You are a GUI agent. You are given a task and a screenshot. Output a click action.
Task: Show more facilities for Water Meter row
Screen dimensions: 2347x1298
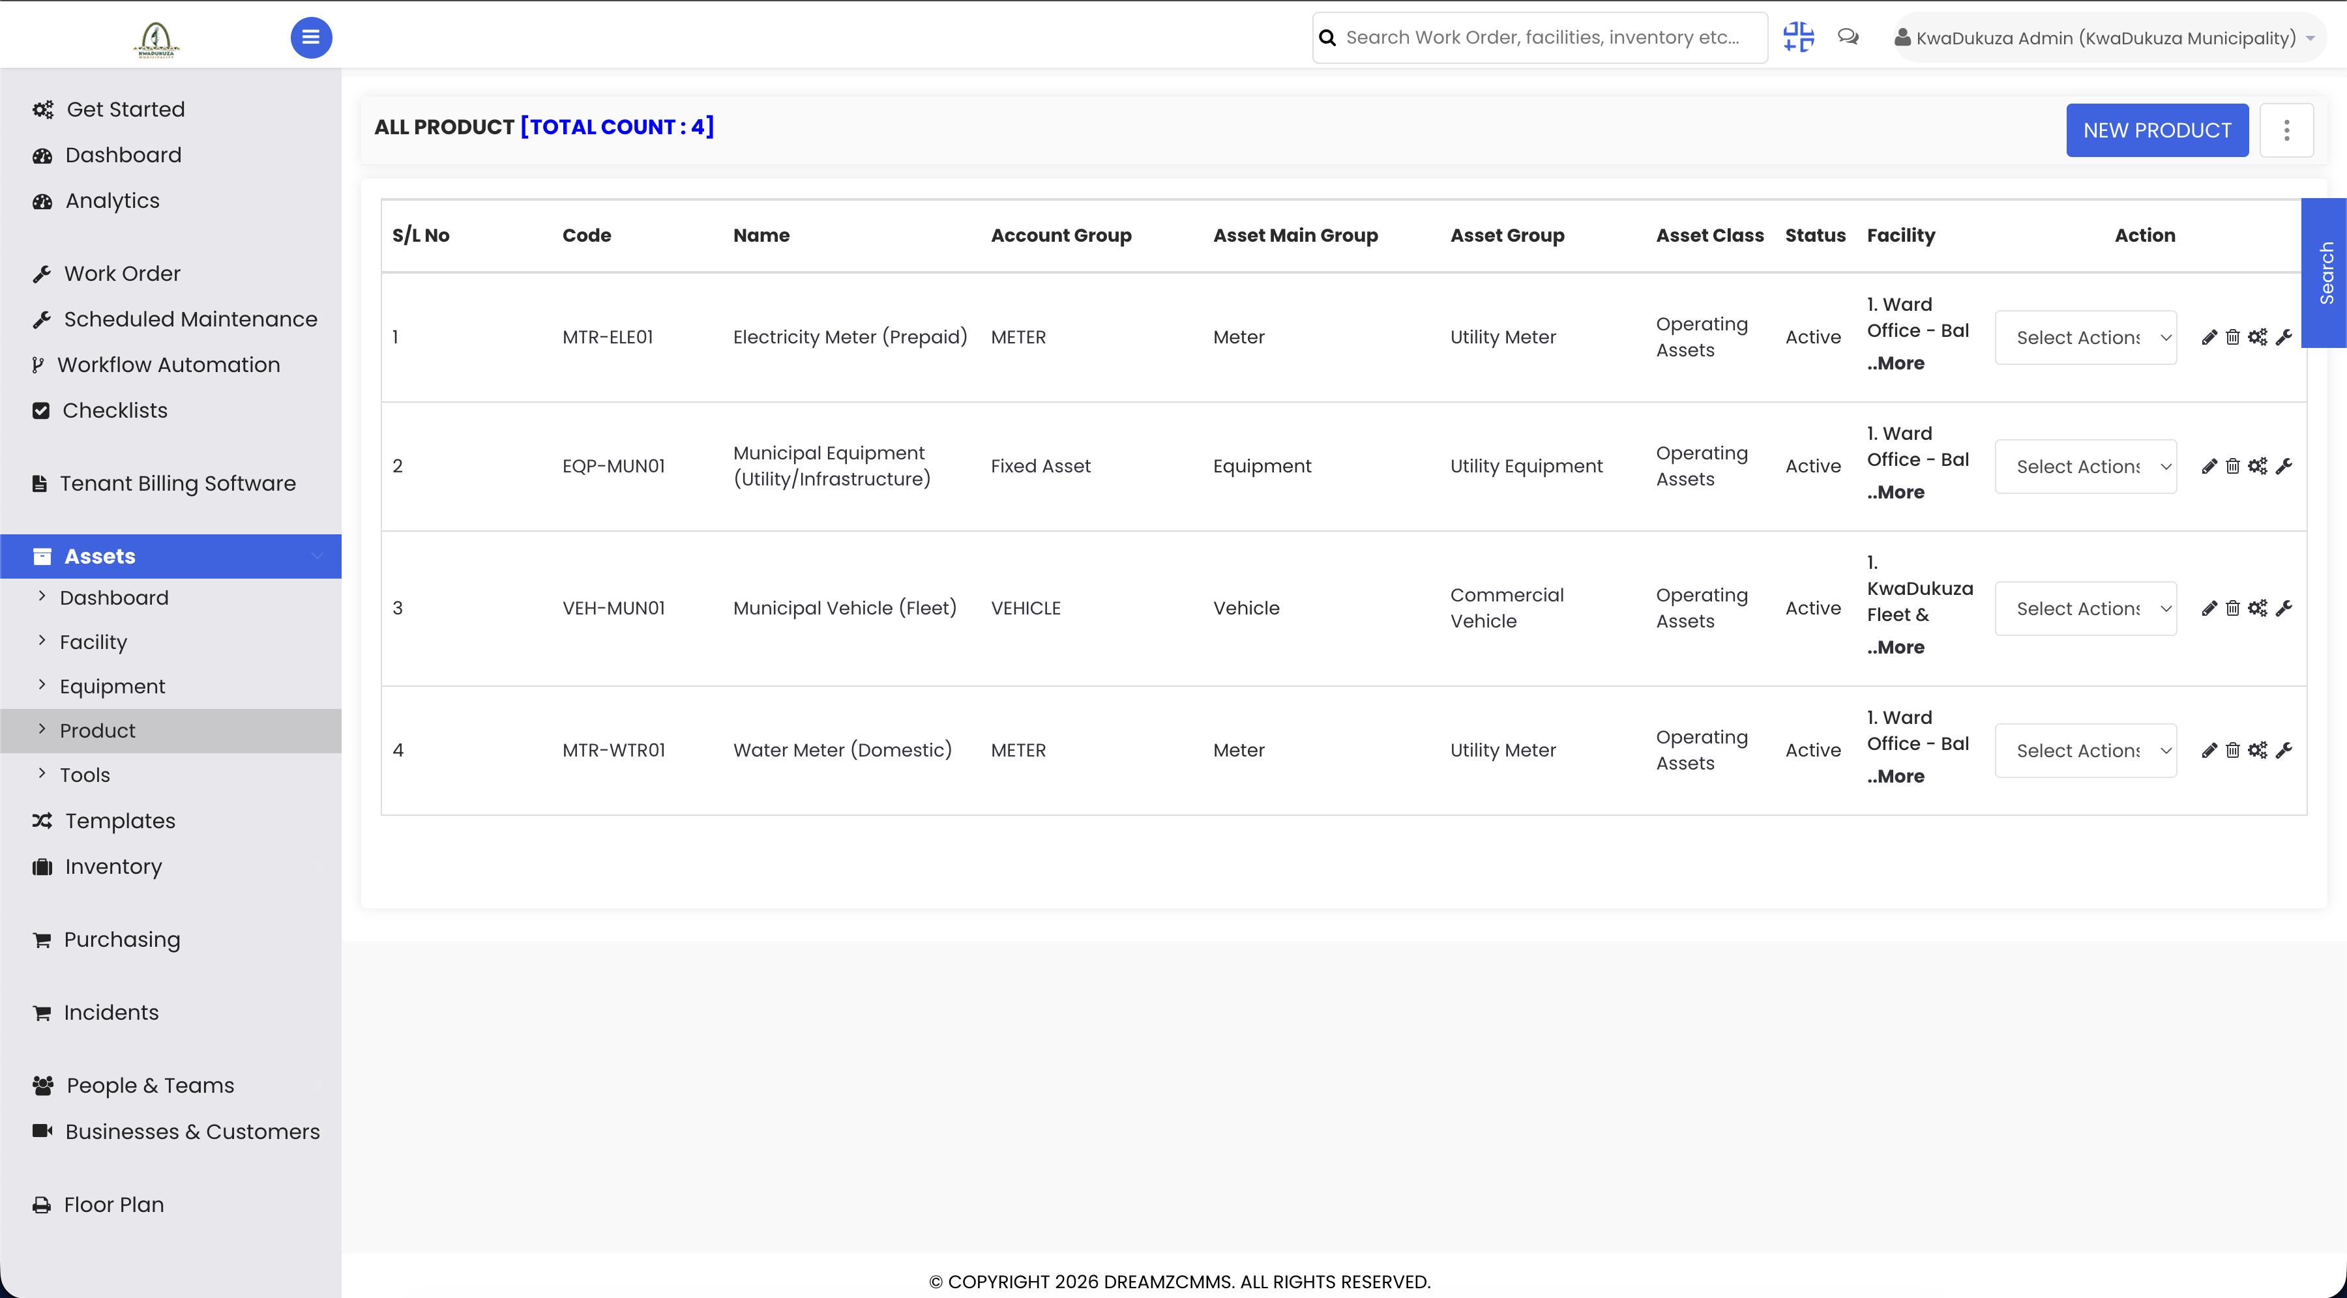point(1896,777)
